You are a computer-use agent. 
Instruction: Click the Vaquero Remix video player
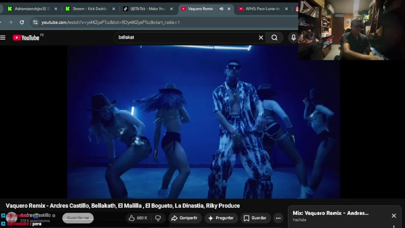point(203,122)
